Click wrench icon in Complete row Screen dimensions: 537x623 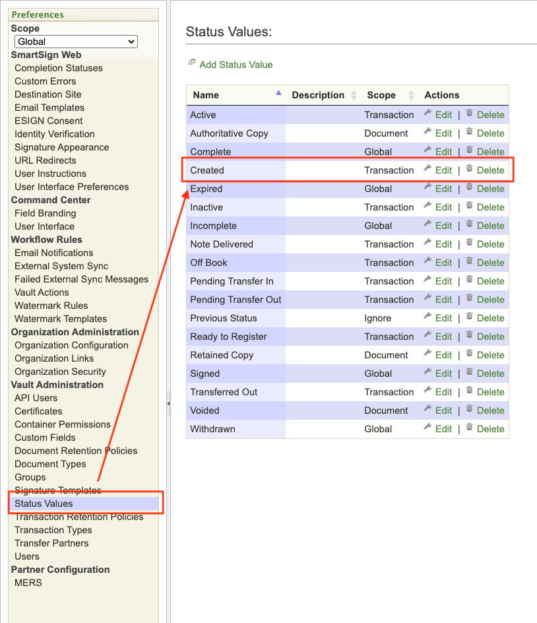point(427,149)
